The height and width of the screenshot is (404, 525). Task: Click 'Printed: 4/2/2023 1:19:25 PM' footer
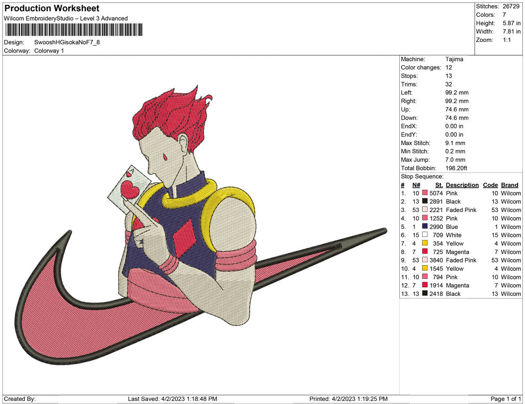point(348,399)
